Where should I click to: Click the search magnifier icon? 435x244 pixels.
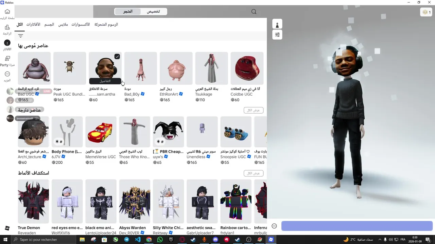pos(254,12)
